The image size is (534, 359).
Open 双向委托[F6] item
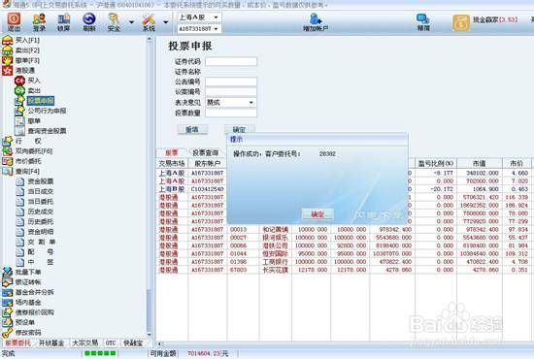pyautogui.click(x=34, y=151)
